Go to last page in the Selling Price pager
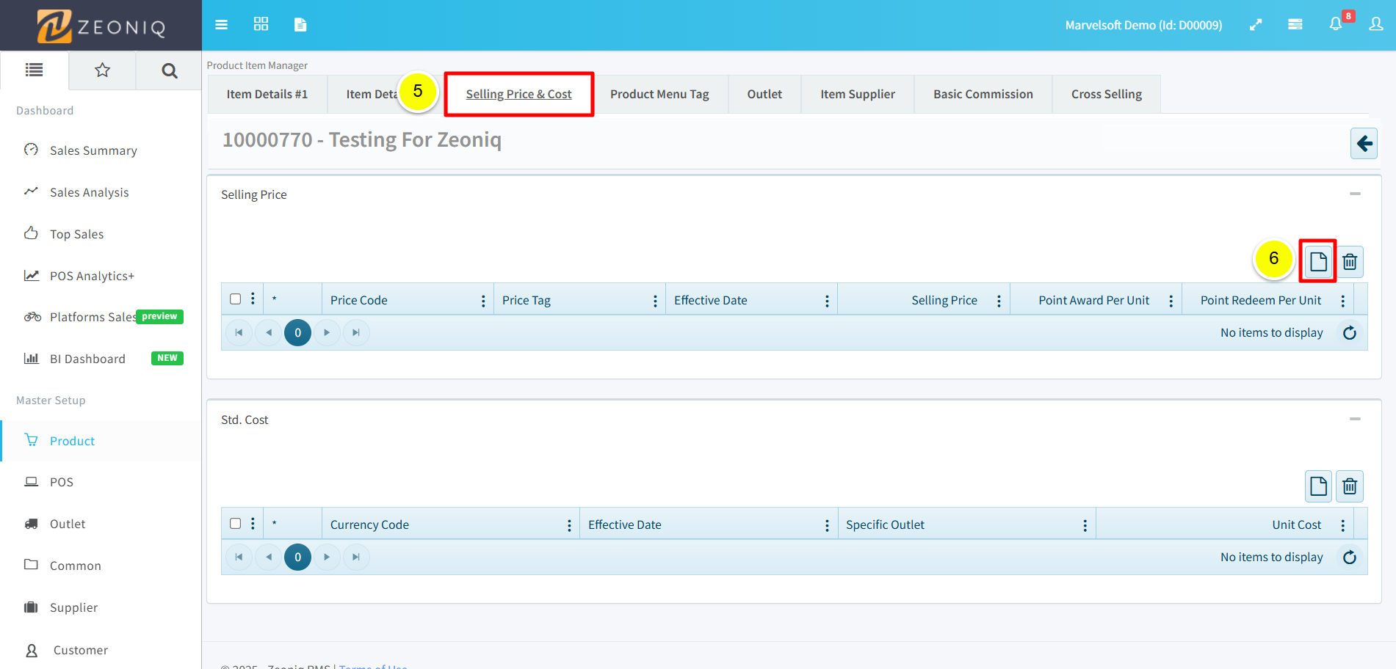1396x669 pixels. tap(356, 332)
